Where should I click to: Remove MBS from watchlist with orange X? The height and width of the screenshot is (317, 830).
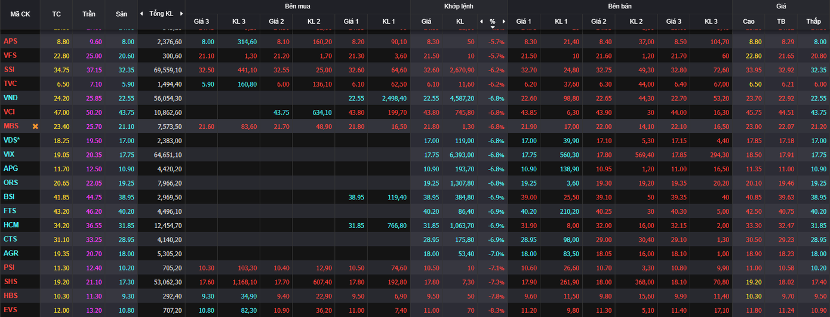click(x=35, y=126)
